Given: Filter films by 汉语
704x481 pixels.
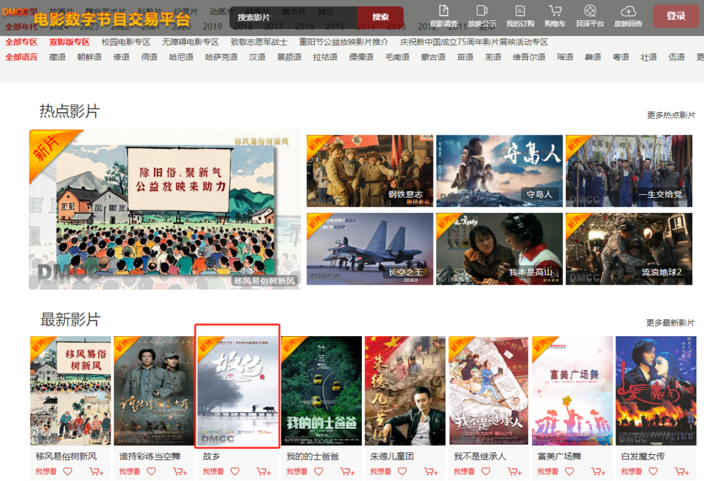Looking at the screenshot, I should point(257,57).
